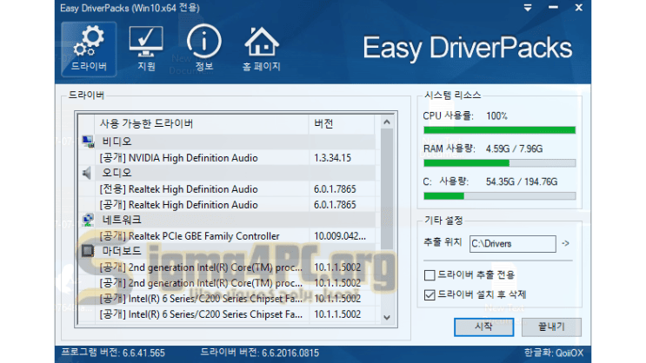Click the 사용 가능한 드라이버 column header

[202, 123]
